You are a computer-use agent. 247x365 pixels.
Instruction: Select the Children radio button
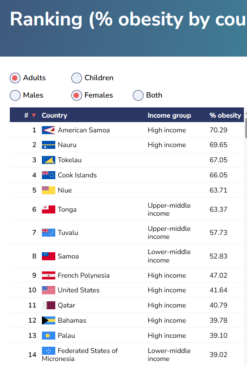tap(77, 78)
